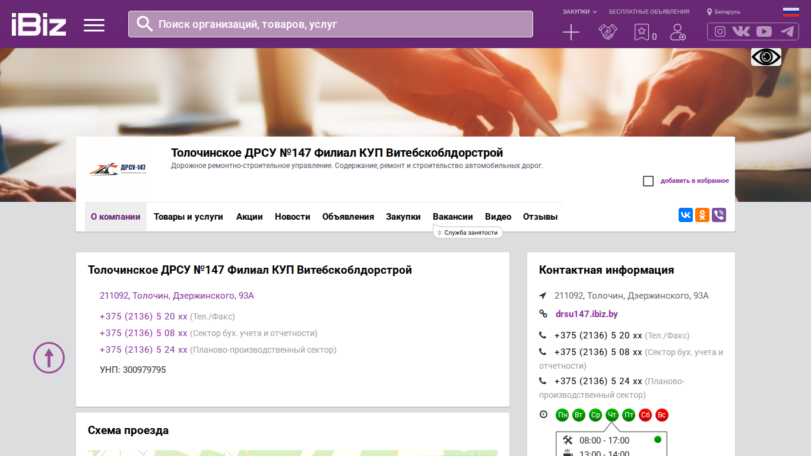This screenshot has height=456, width=811.
Task: Reveal 5 08 xx phone in contact panel
Action: [598, 352]
